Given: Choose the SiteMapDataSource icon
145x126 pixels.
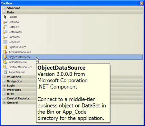Looking at the screenshot, I should coord(5,67).
